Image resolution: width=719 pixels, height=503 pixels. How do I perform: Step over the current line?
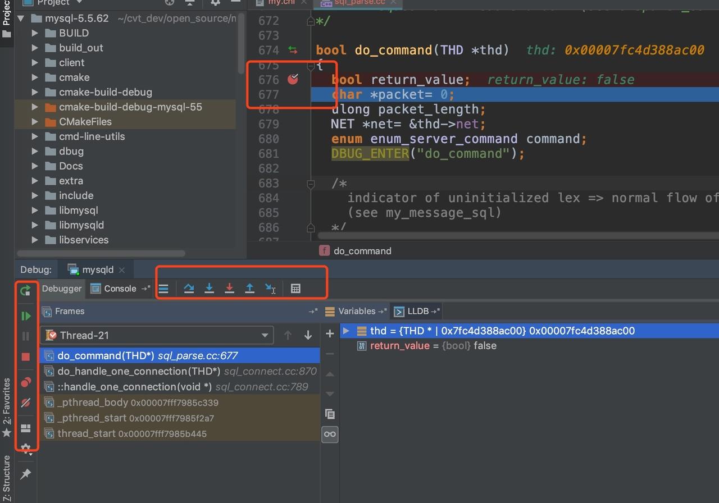click(x=189, y=289)
